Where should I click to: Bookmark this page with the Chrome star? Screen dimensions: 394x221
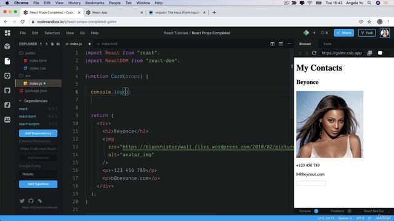coord(369,22)
